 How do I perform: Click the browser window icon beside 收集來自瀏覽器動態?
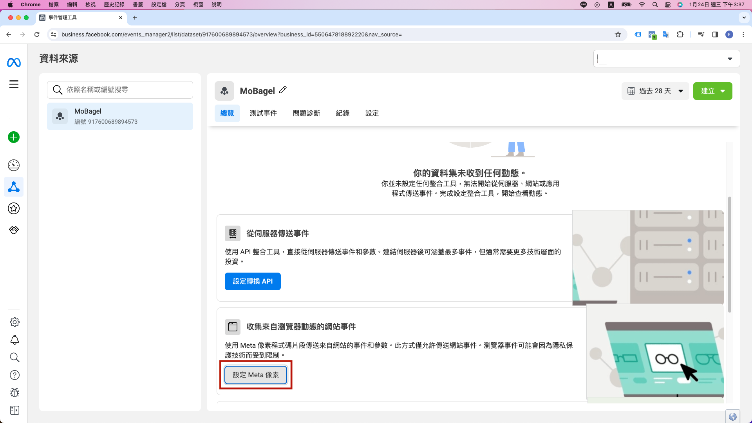pyautogui.click(x=233, y=327)
